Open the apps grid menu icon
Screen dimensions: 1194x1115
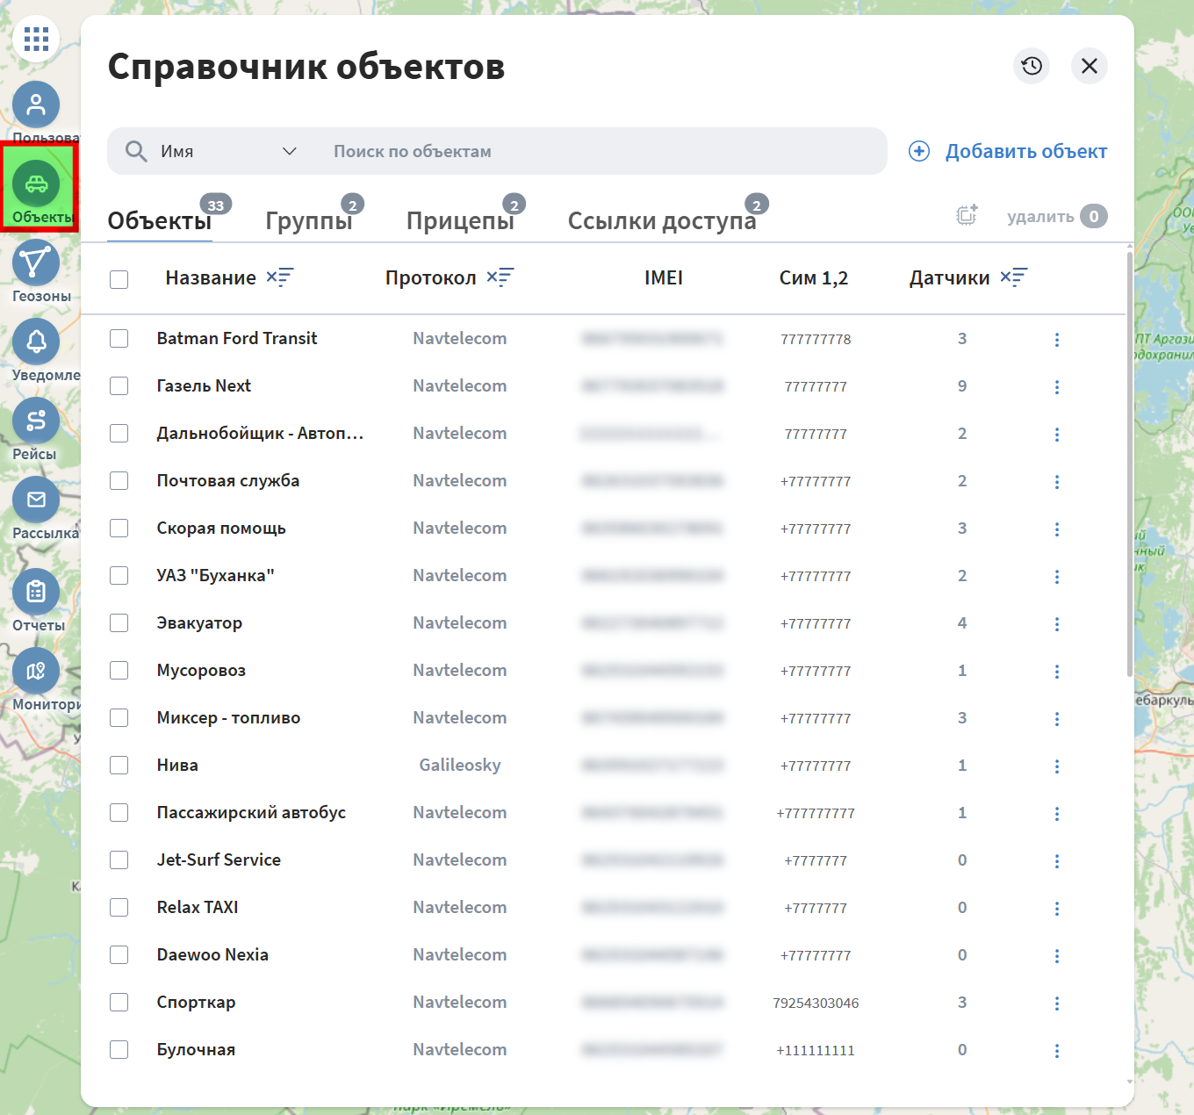[x=36, y=39]
